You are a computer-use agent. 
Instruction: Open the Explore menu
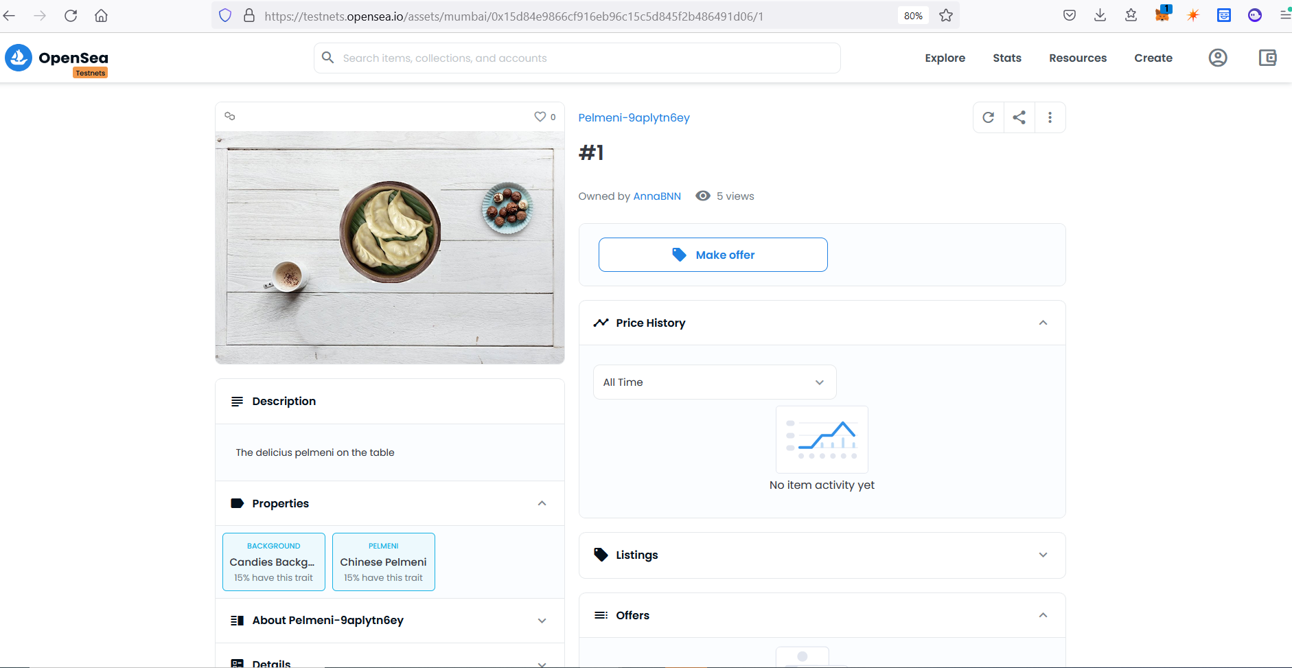[945, 58]
